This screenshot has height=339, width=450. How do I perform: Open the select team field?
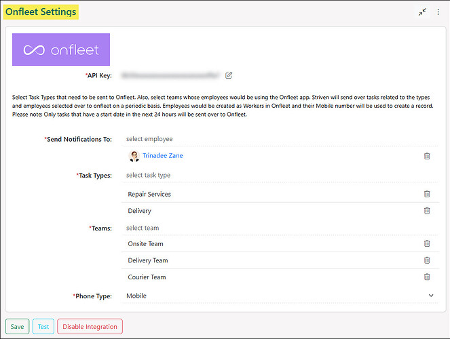point(280,228)
